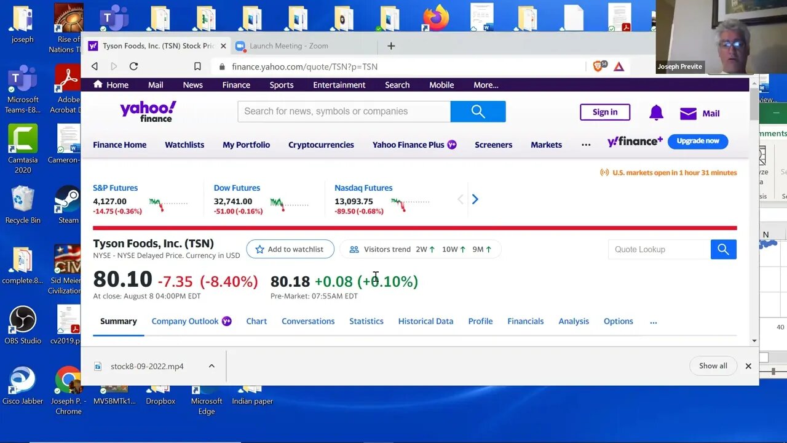The image size is (787, 443).
Task: Open Dropbox desktop icon
Action: tap(160, 396)
